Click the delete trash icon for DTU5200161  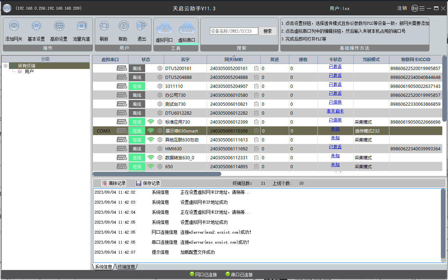coord(256,68)
